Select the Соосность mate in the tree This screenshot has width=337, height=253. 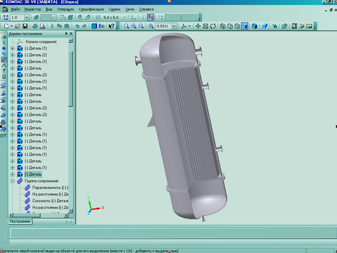50,201
